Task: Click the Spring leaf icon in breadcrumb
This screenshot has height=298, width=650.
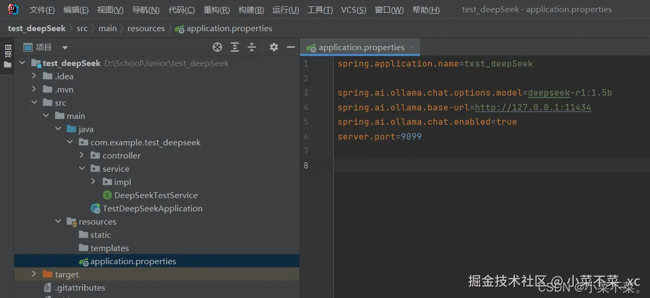Action: coord(179,29)
